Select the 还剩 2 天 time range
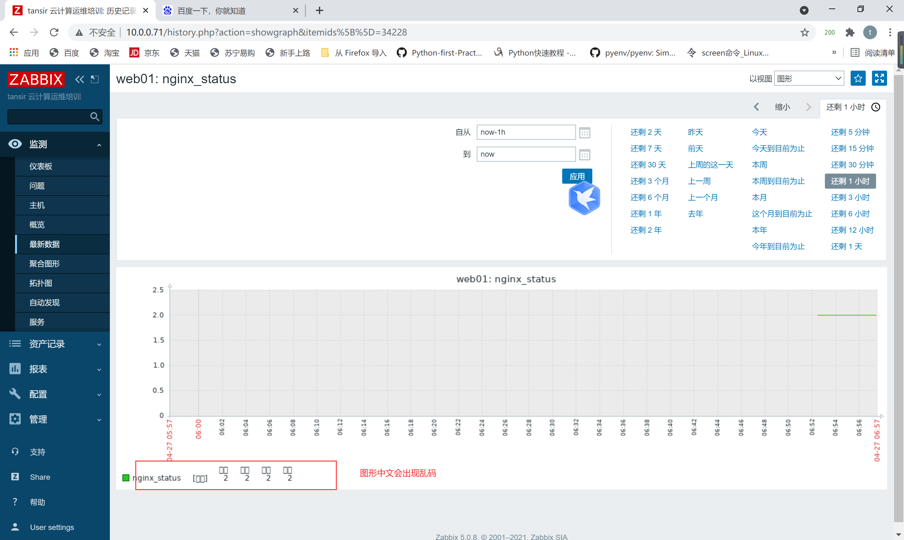Screen dimensions: 904x540 646,132
